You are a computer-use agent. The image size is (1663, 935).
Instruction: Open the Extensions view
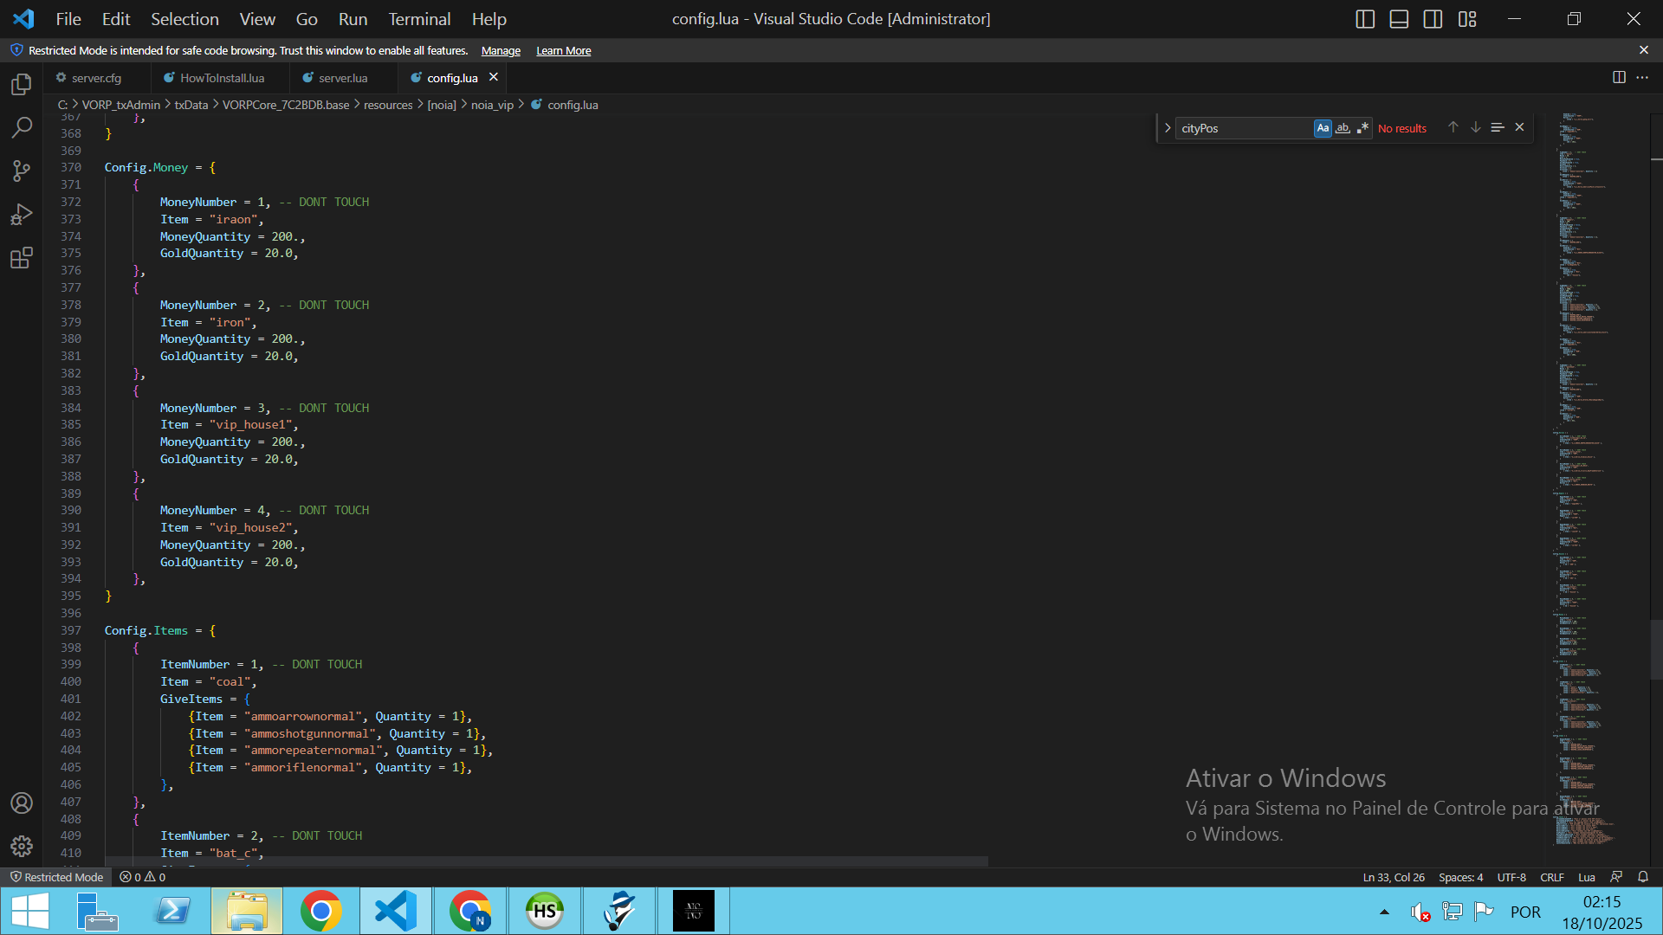[x=22, y=258]
